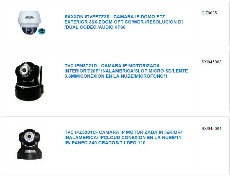Click the SAXXON logo on dome camera housing

tap(29, 18)
